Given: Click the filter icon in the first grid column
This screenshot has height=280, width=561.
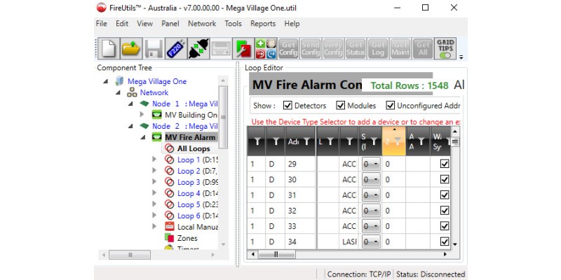Looking at the screenshot, I should pyautogui.click(x=257, y=142).
